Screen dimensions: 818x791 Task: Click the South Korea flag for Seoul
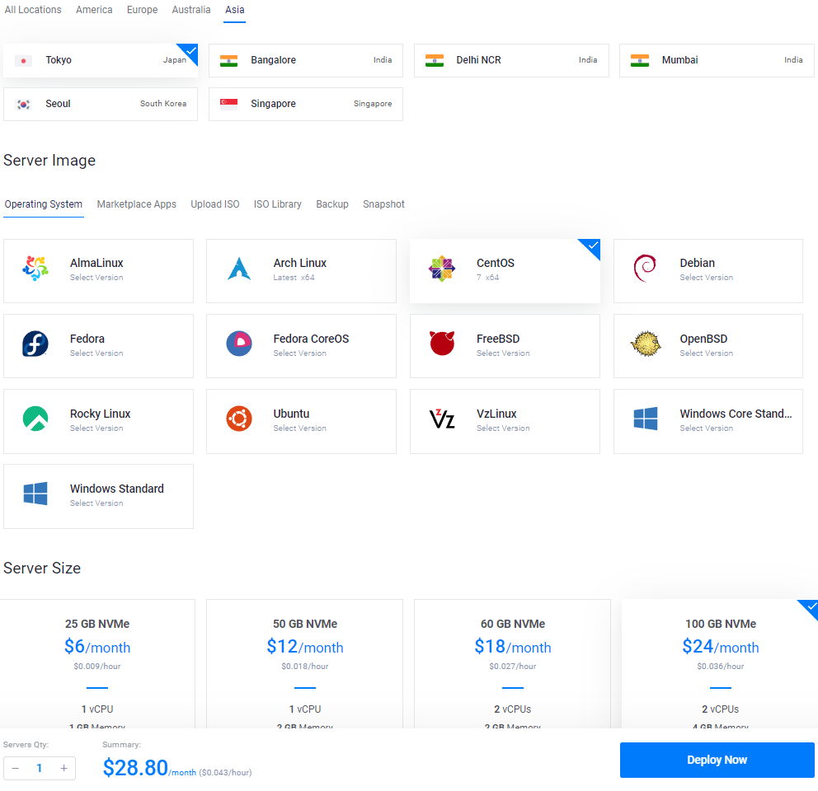point(23,105)
